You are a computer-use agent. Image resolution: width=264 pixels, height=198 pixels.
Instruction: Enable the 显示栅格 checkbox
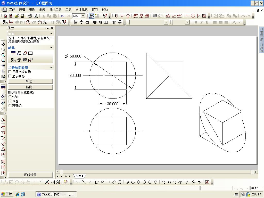coord(10,76)
